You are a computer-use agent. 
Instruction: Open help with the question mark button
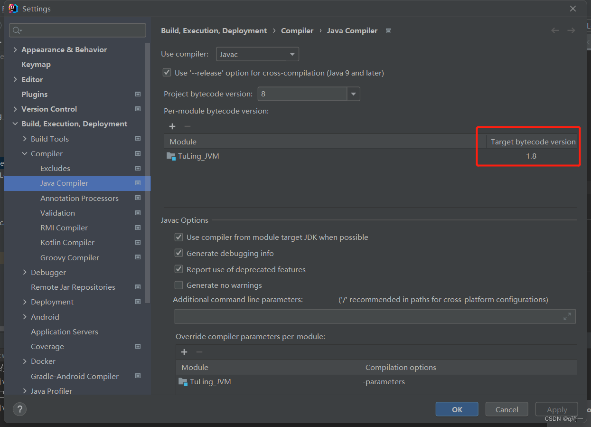[19, 409]
